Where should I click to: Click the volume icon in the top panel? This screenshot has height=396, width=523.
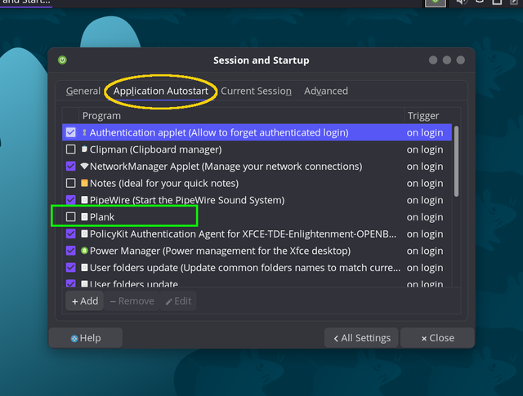462,2
